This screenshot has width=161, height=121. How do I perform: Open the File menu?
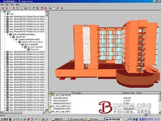[x=2, y=5]
